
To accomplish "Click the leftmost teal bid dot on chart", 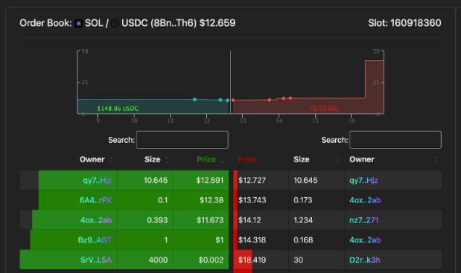I will click(x=194, y=100).
